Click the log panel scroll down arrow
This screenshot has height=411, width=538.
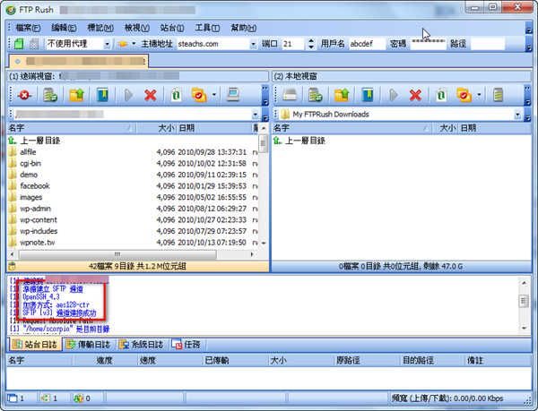[524, 328]
